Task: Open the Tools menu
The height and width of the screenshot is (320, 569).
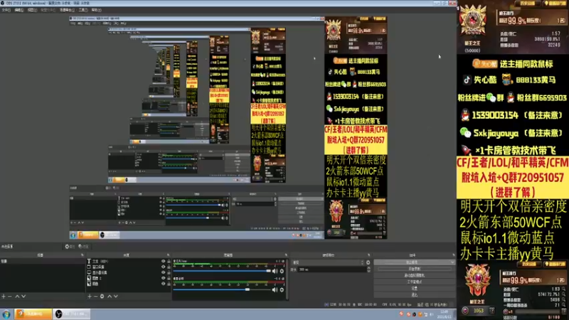Action: click(83, 10)
